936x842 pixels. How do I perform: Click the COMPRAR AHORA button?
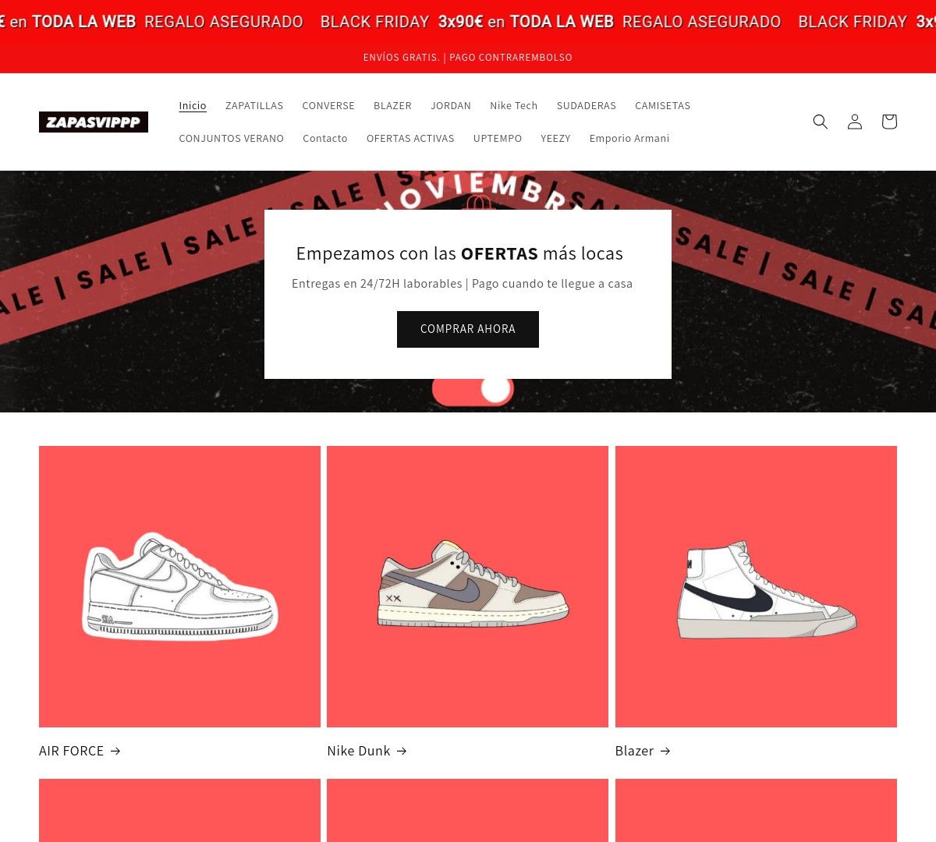[x=468, y=329]
